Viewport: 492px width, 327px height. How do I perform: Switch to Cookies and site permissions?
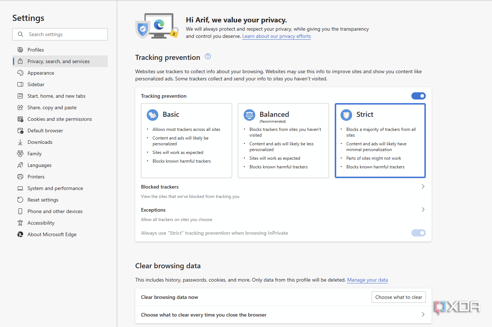click(x=59, y=119)
